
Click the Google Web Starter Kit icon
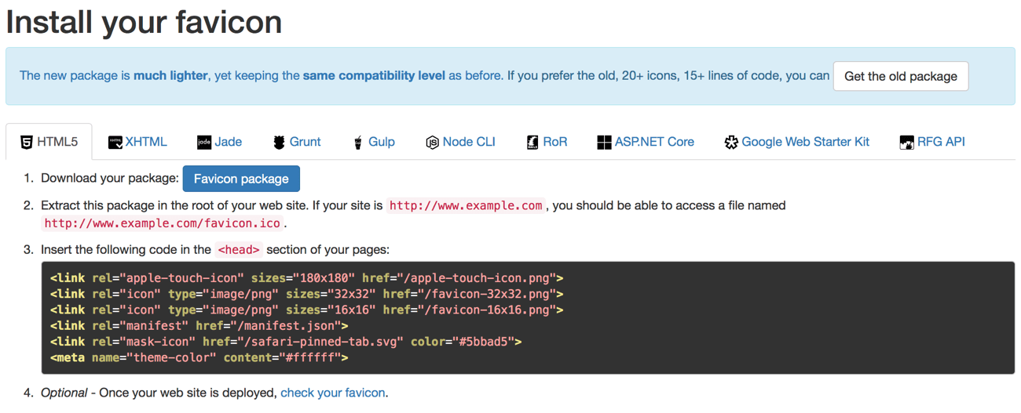tap(731, 143)
